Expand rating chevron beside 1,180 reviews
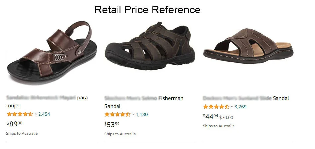Viewport: 315px width, 149px height. tap(133, 114)
